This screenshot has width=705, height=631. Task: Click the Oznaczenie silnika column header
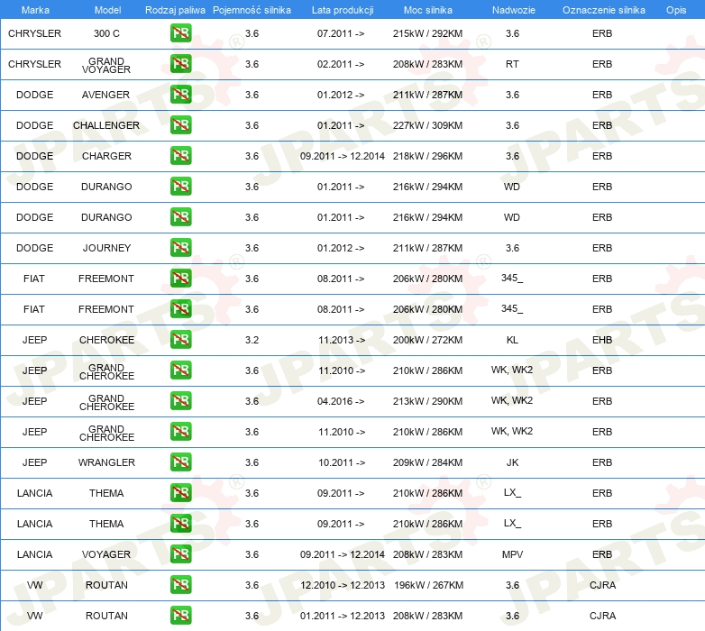[x=604, y=10]
